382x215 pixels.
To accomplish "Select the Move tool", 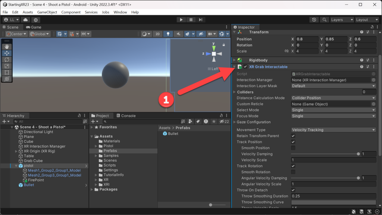I will click(x=7, y=53).
